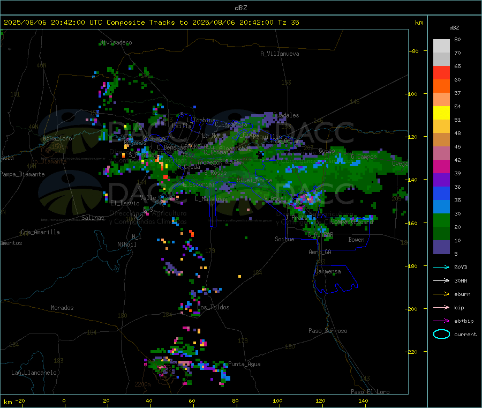This screenshot has height=408, width=482.
Task: Click the white 80 dBZ color swatch
Action: [x=441, y=46]
